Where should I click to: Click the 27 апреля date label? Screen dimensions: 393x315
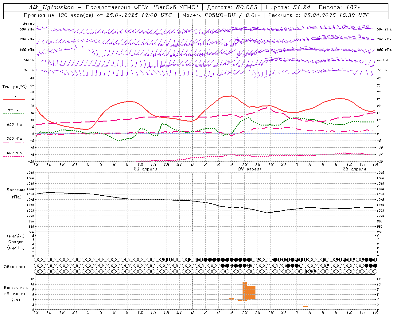[x=250, y=169]
